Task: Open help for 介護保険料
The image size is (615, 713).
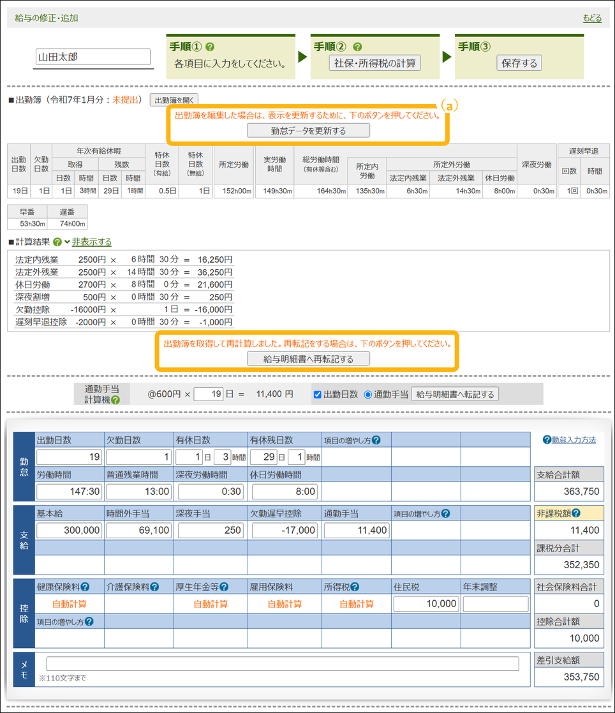Action: [x=154, y=587]
